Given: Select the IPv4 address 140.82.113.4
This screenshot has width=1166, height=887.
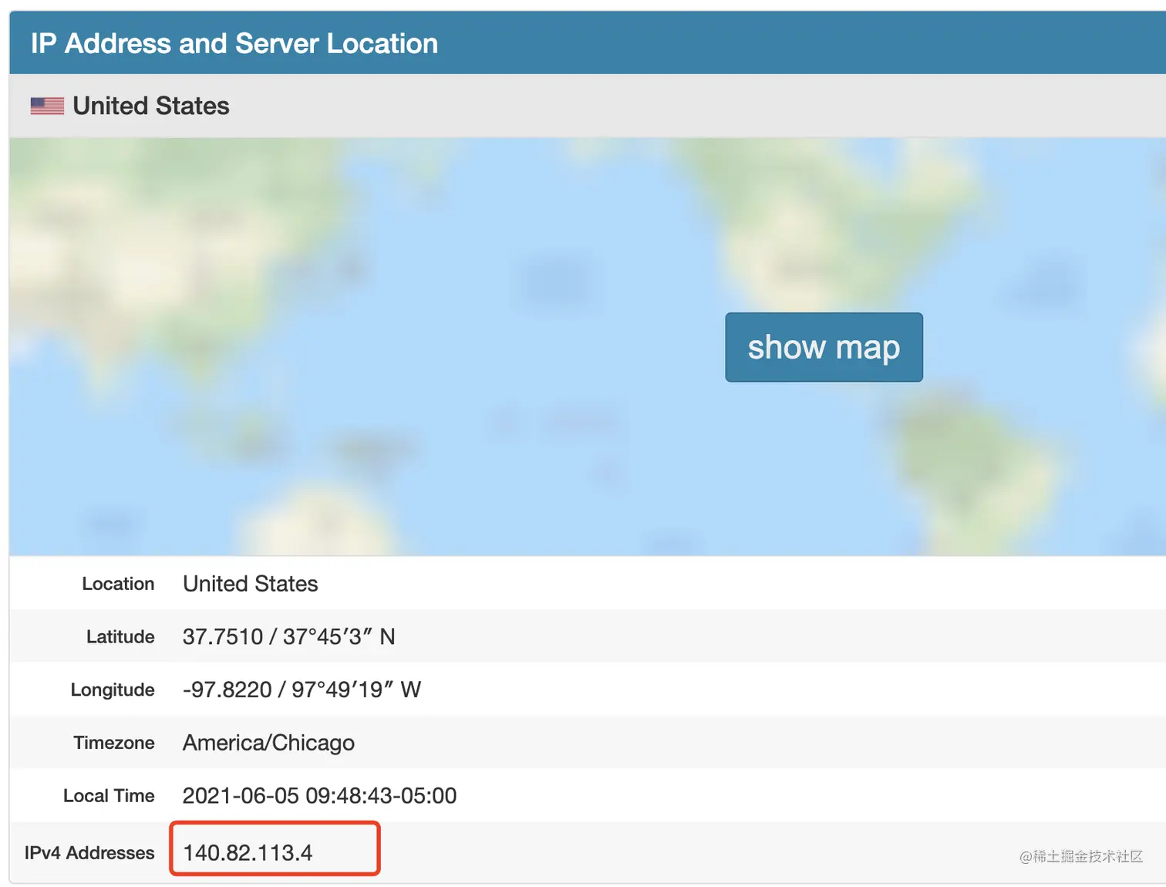Looking at the screenshot, I should point(248,853).
